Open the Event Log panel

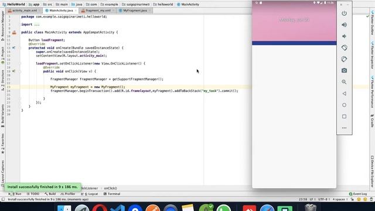point(358,194)
